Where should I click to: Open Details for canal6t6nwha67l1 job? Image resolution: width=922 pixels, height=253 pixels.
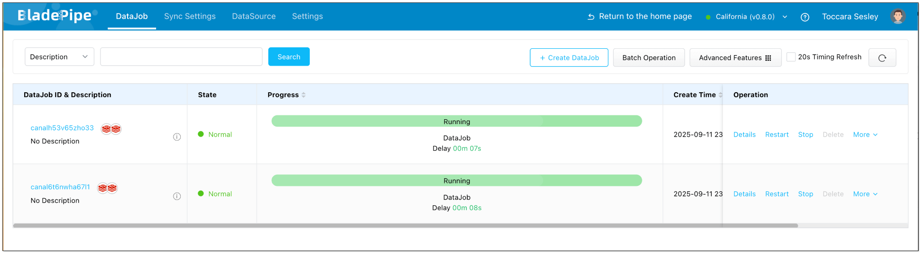point(744,194)
